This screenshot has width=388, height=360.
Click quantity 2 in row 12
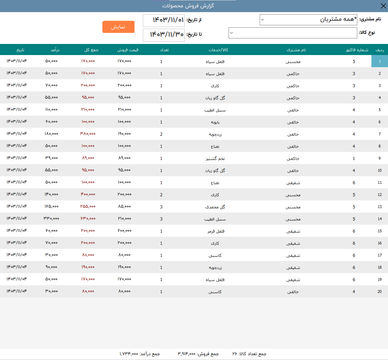[x=161, y=195]
